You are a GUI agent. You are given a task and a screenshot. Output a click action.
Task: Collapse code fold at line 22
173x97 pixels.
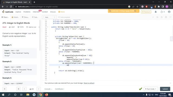click(x=48, y=36)
